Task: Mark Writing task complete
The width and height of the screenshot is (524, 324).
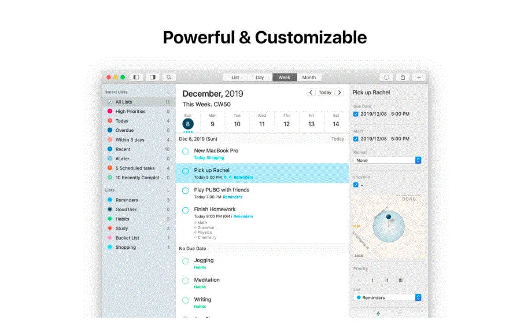Action: 185,300
